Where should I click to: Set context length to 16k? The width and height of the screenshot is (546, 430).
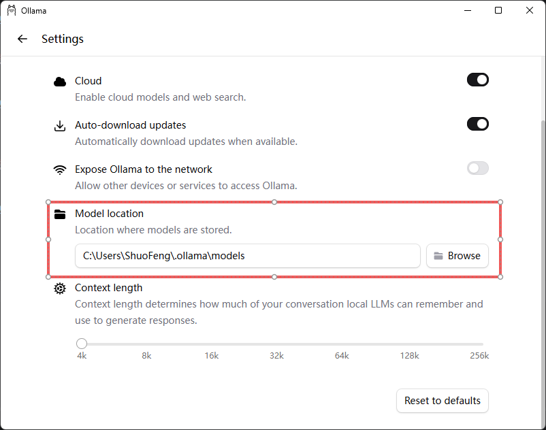click(x=211, y=356)
